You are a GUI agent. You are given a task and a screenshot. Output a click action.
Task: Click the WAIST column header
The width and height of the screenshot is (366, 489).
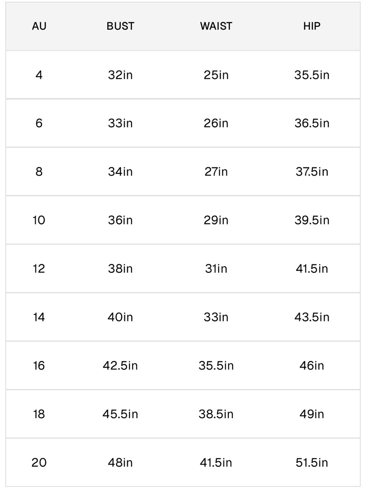(x=216, y=26)
